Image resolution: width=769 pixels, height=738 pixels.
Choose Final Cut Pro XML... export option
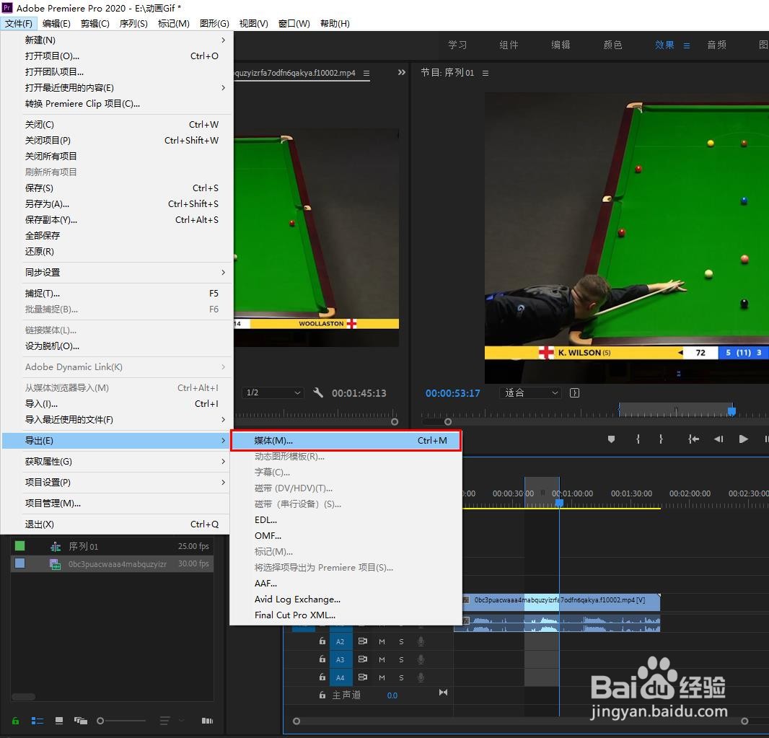(x=346, y=615)
